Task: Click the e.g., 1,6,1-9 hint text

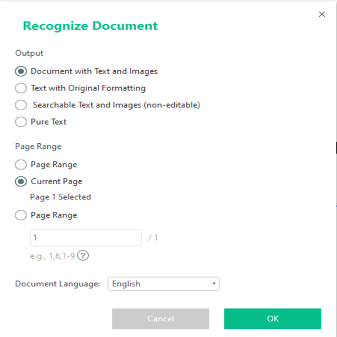Action: pos(52,256)
